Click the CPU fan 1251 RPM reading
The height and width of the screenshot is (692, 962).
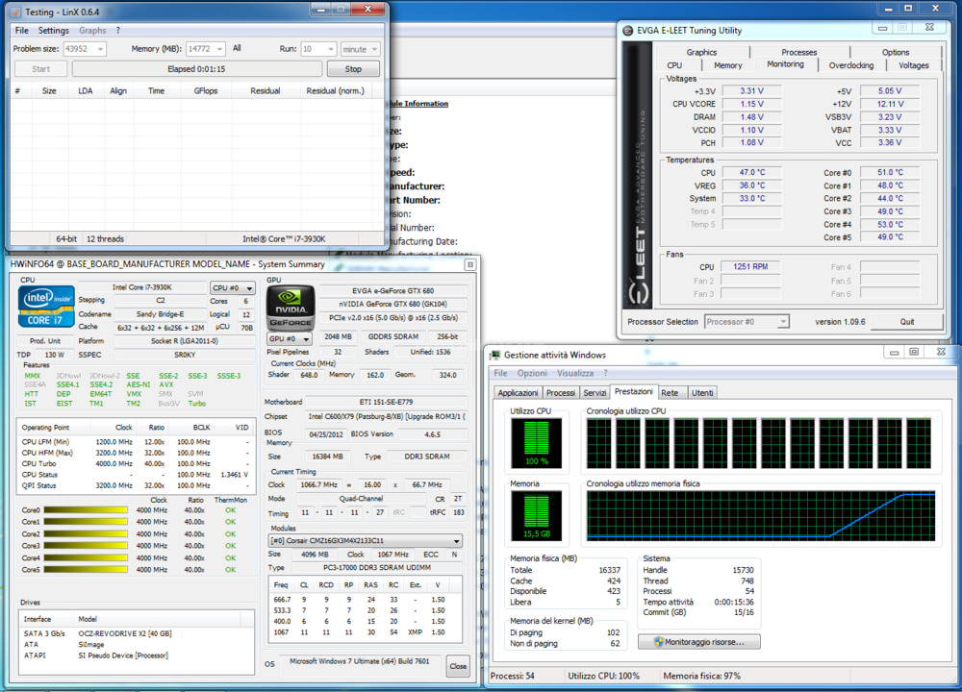[x=750, y=266]
